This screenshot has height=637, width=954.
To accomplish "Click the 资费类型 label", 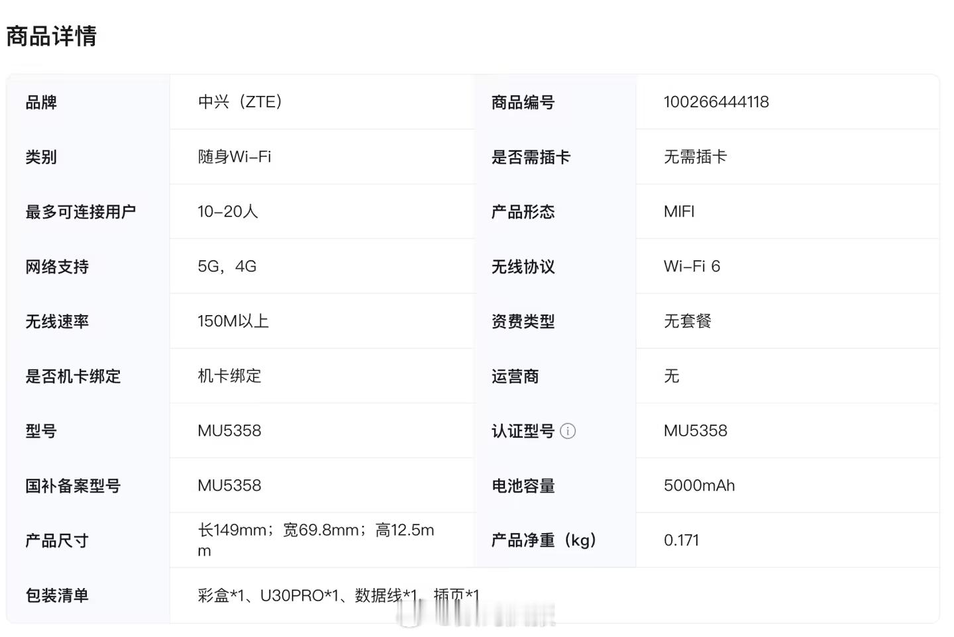I will click(523, 322).
